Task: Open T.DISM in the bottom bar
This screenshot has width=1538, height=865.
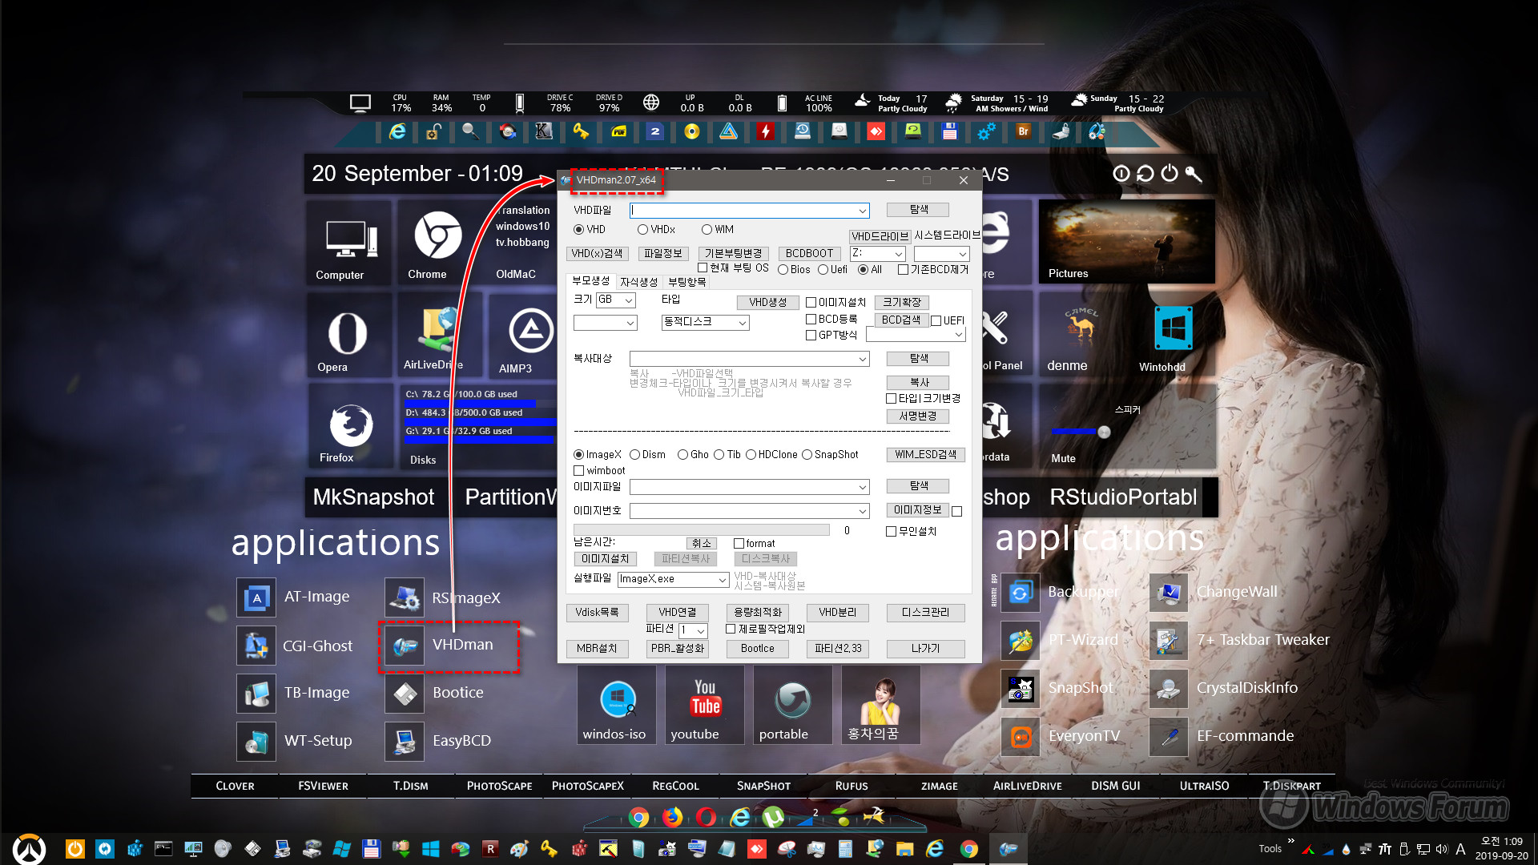Action: (411, 786)
